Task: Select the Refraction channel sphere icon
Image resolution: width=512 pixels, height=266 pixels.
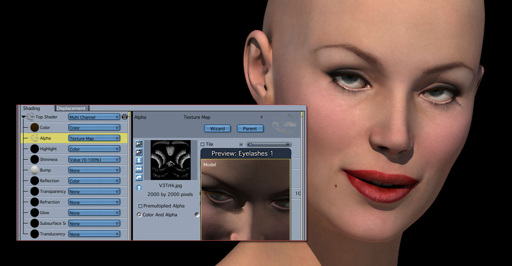Action: pos(35,202)
